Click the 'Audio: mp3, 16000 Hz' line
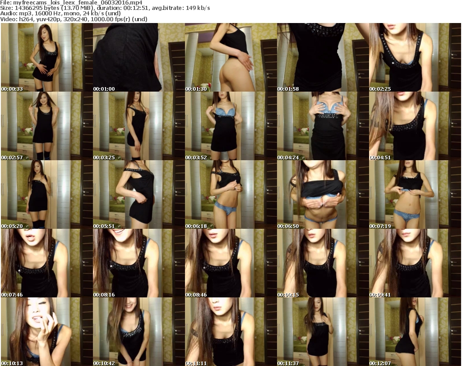The height and width of the screenshot is (366, 462). point(60,14)
